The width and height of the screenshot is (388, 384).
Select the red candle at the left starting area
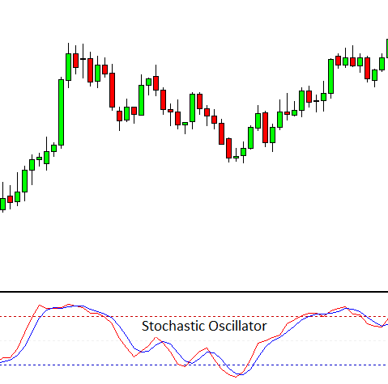click(11, 199)
